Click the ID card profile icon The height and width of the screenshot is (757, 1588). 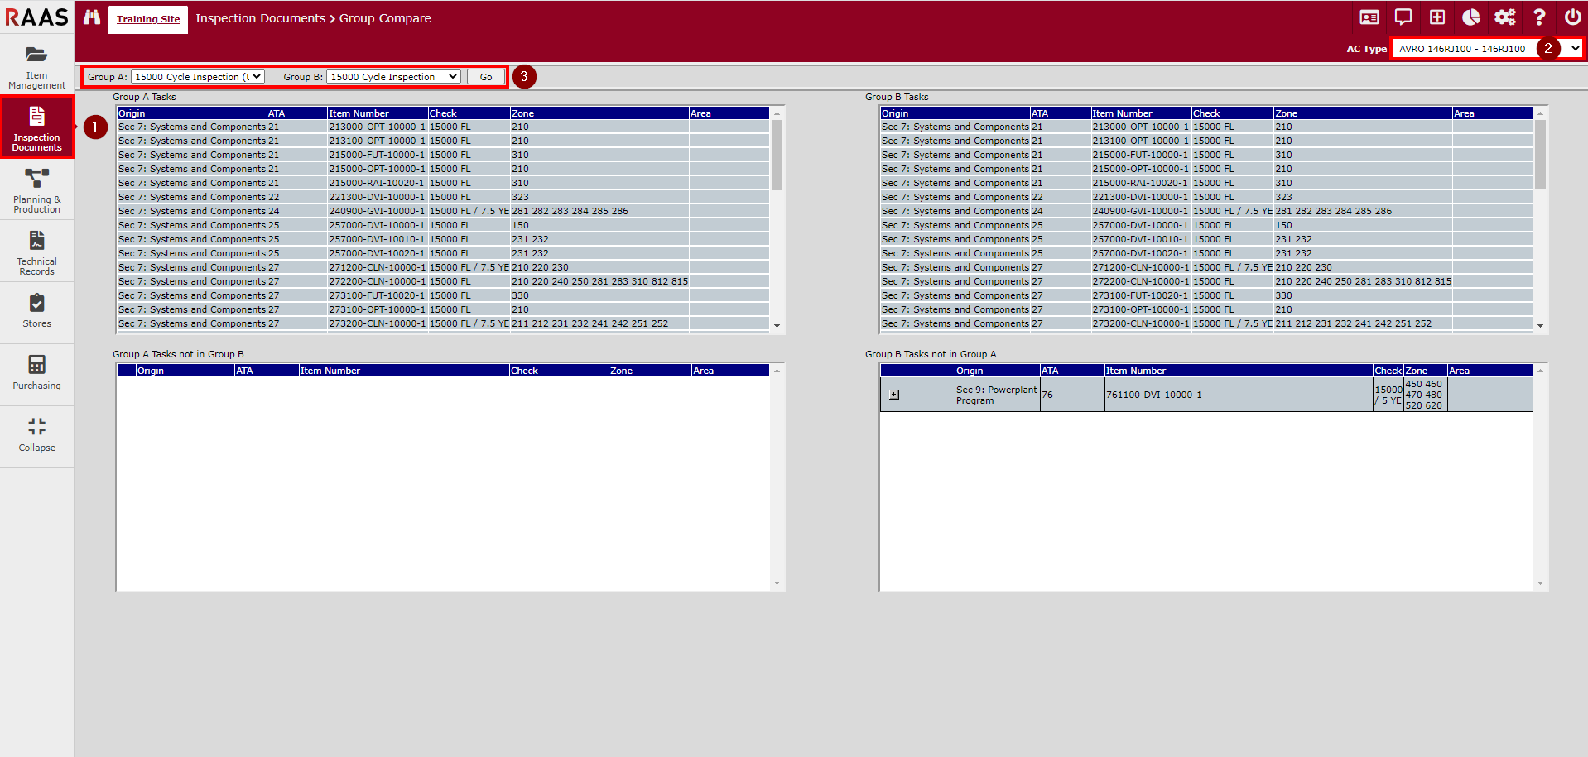coord(1369,17)
